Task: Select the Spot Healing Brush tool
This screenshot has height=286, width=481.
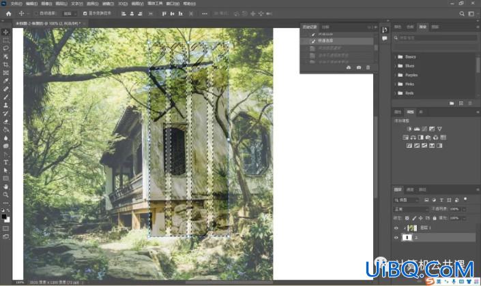Action: [x=5, y=89]
